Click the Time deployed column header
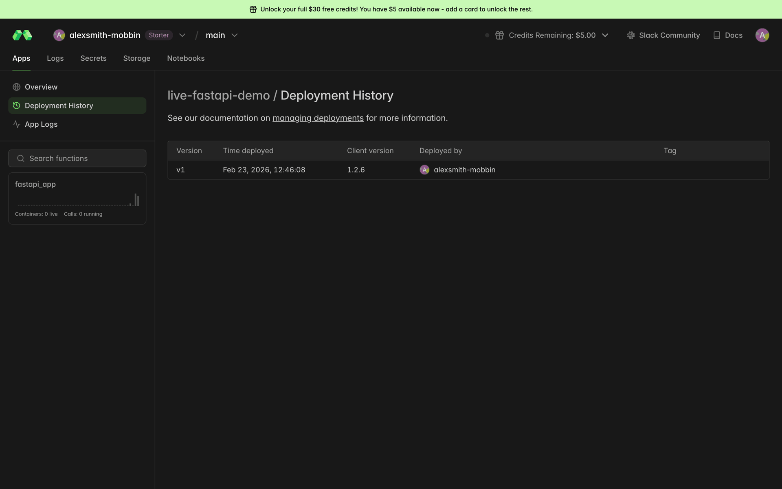 click(x=248, y=151)
